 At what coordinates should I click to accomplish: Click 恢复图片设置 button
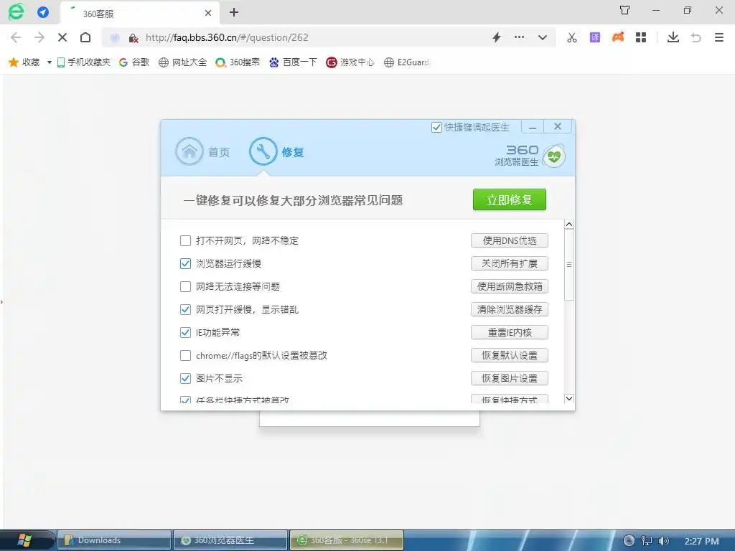pyautogui.click(x=510, y=379)
